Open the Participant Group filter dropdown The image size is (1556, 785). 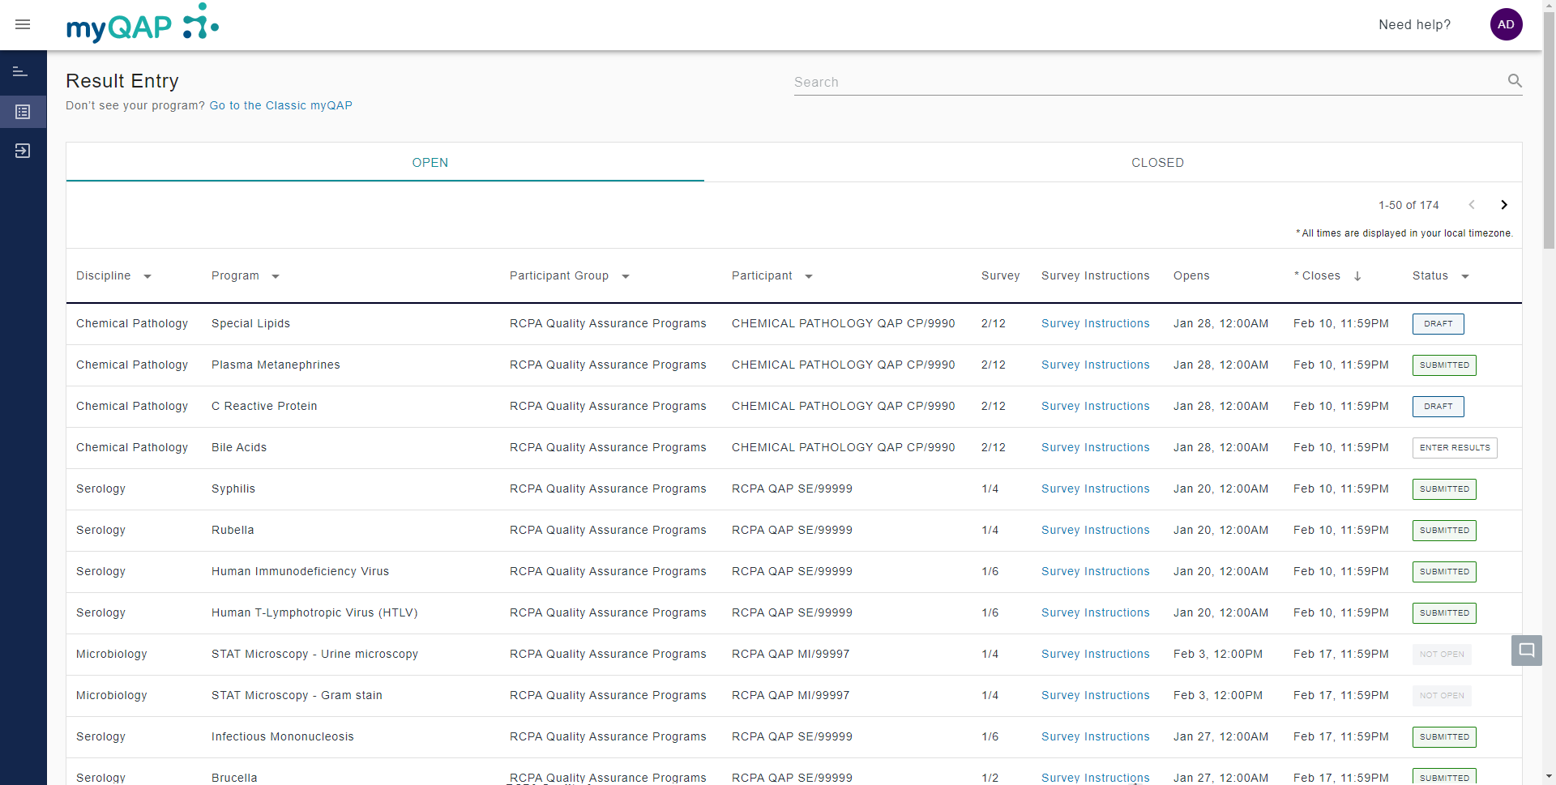click(x=625, y=276)
